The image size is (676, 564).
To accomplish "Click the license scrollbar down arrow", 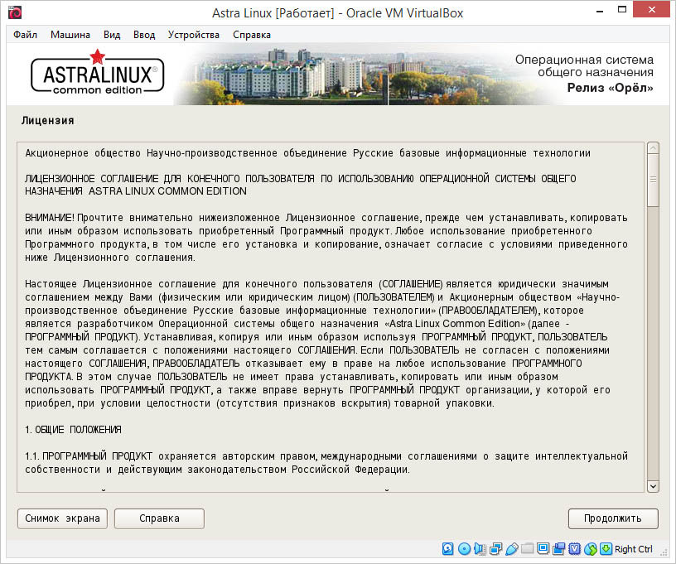I will (x=653, y=486).
